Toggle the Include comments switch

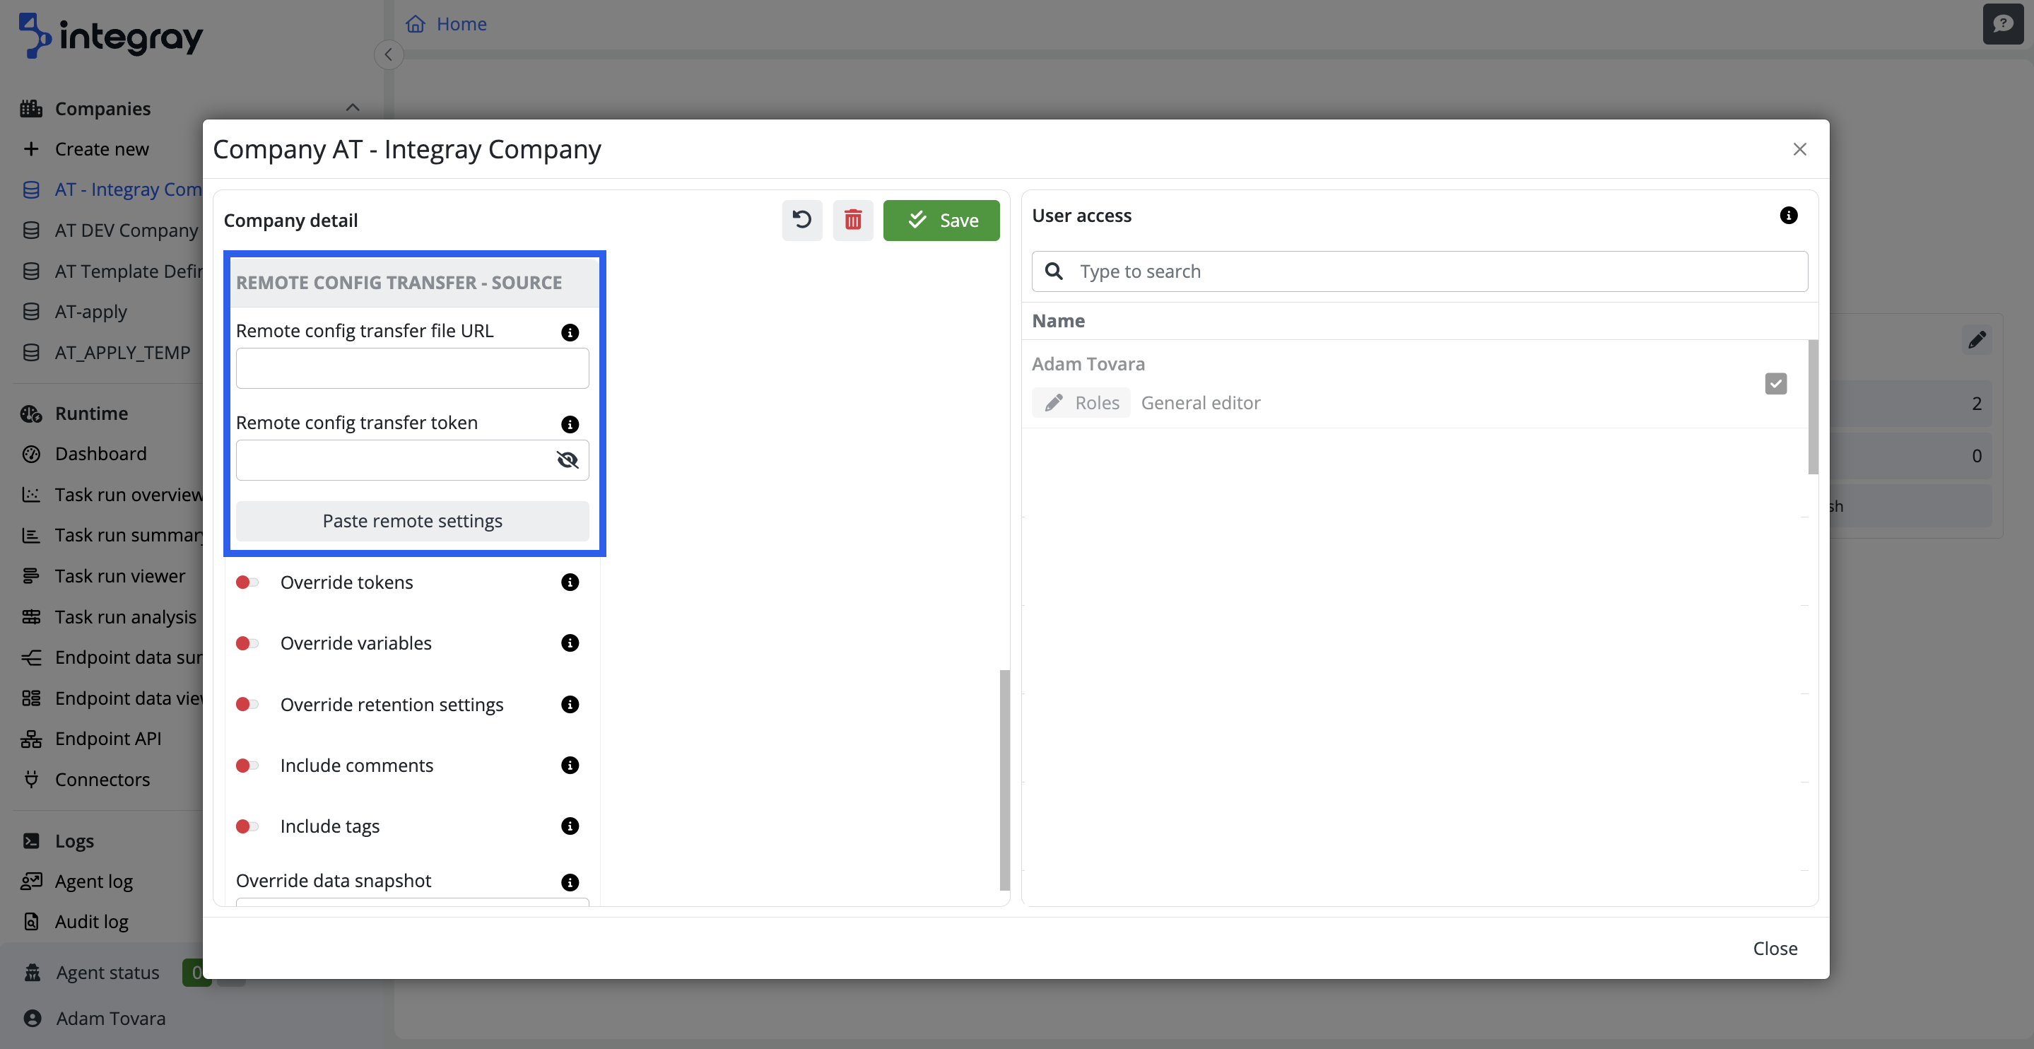[x=247, y=766]
